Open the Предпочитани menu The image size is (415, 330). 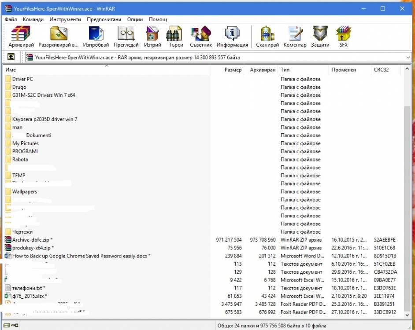104,19
